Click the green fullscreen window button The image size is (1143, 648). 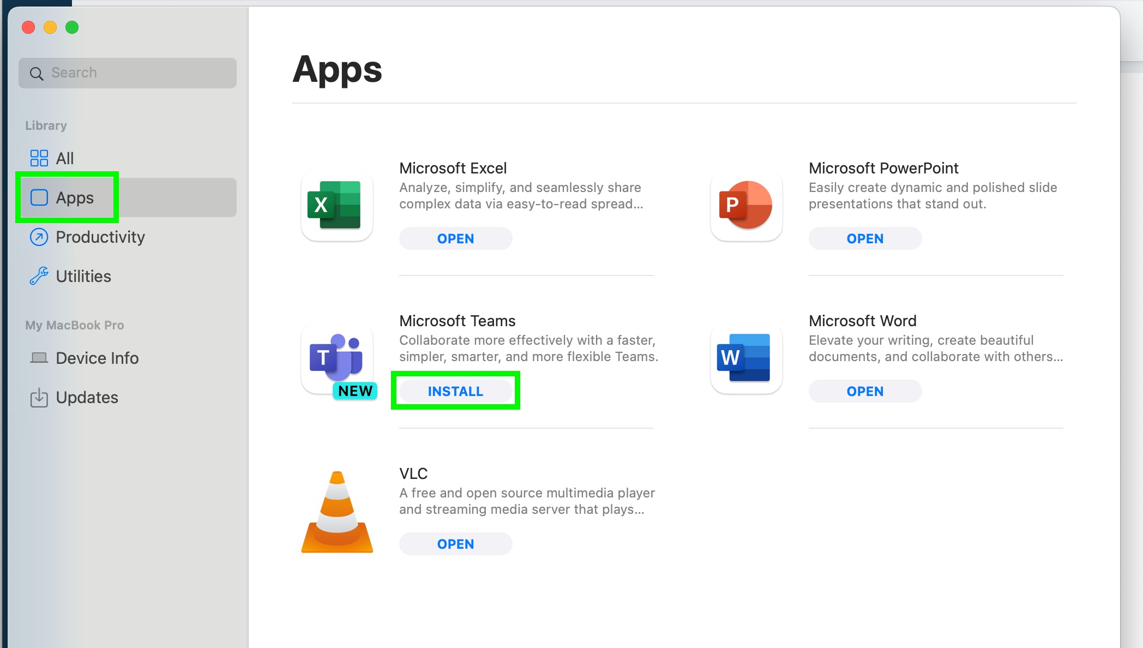pos(72,27)
